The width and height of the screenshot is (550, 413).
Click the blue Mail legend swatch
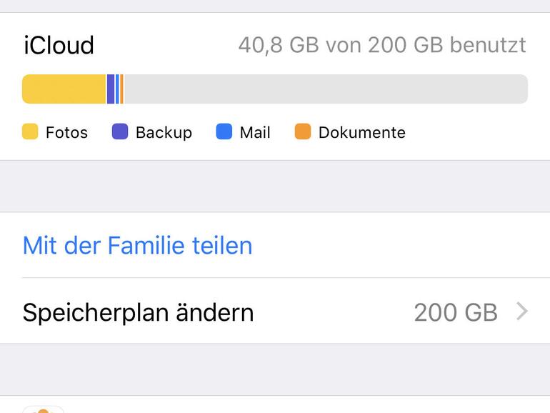coord(224,132)
